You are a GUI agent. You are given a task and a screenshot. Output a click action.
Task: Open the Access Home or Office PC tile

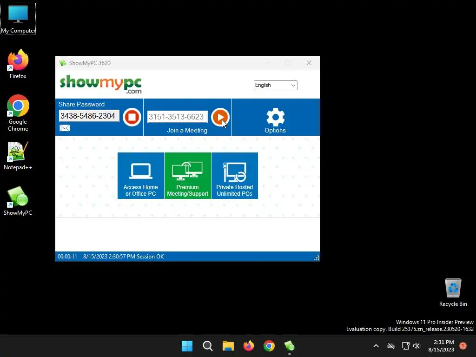(140, 176)
